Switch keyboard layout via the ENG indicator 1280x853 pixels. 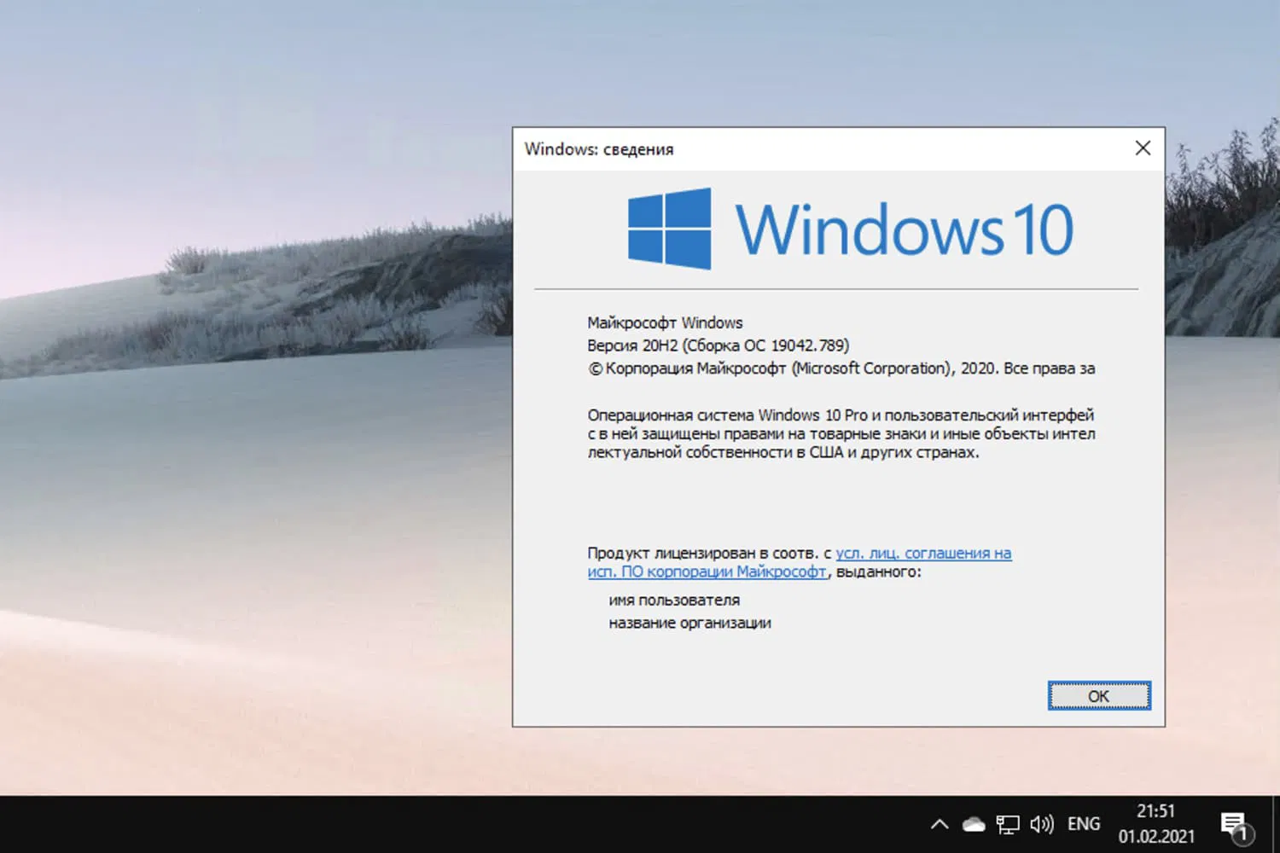point(1083,823)
